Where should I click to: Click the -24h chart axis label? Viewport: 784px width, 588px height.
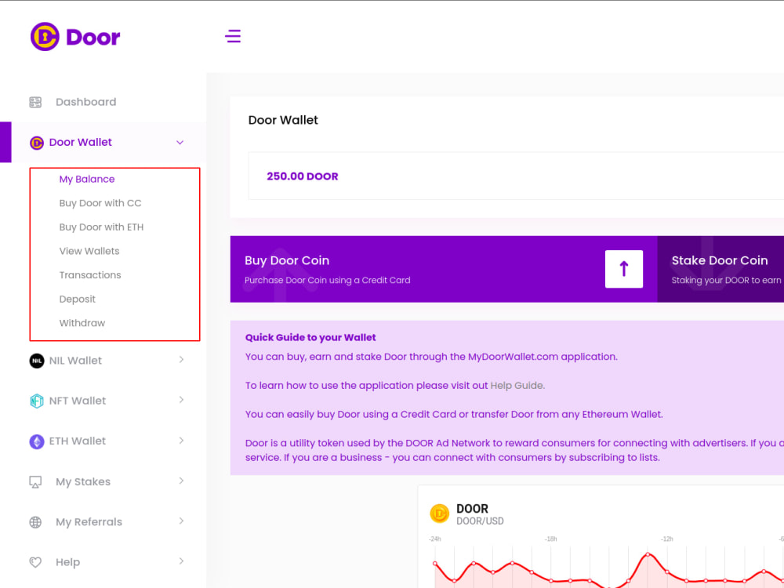coord(434,539)
